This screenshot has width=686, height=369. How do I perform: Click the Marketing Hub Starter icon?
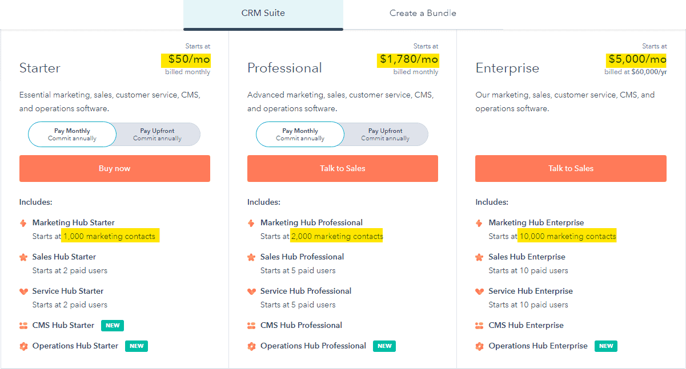pos(23,223)
